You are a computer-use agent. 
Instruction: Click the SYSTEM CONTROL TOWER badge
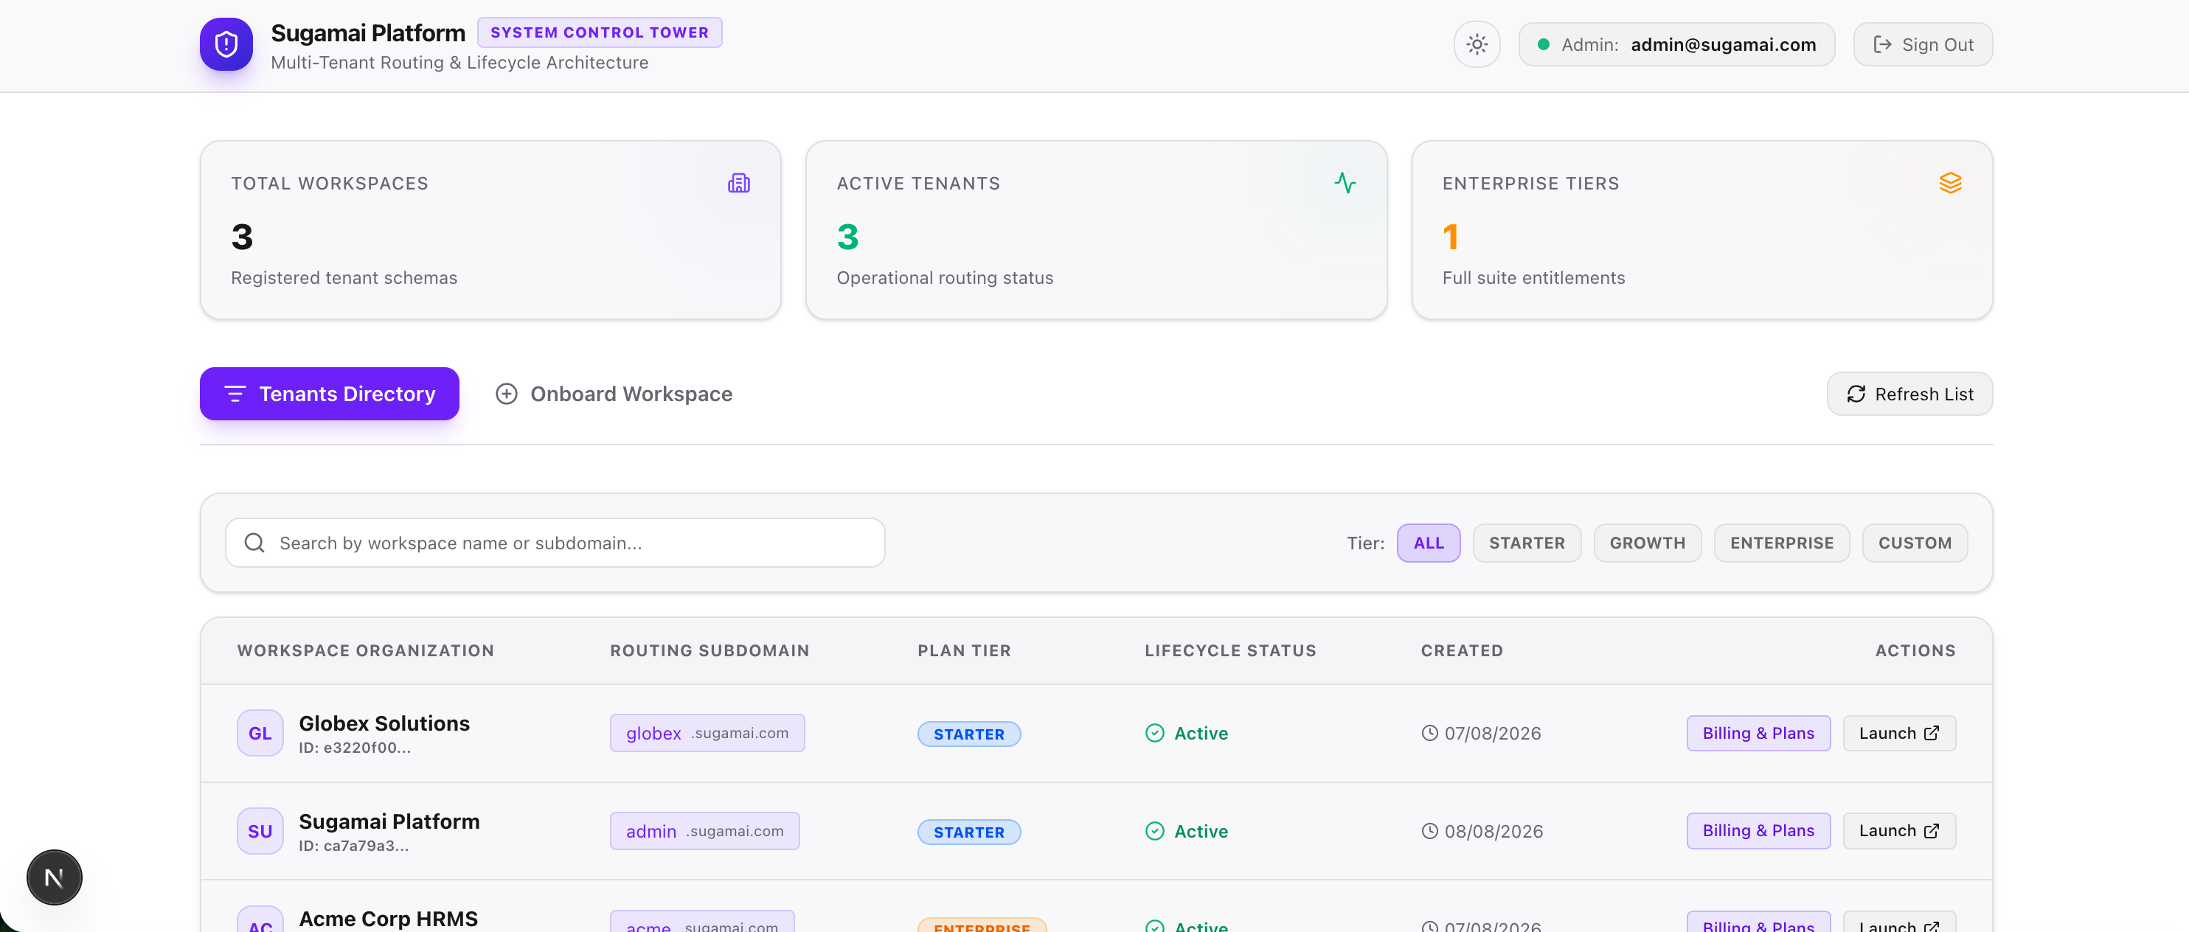pos(599,32)
